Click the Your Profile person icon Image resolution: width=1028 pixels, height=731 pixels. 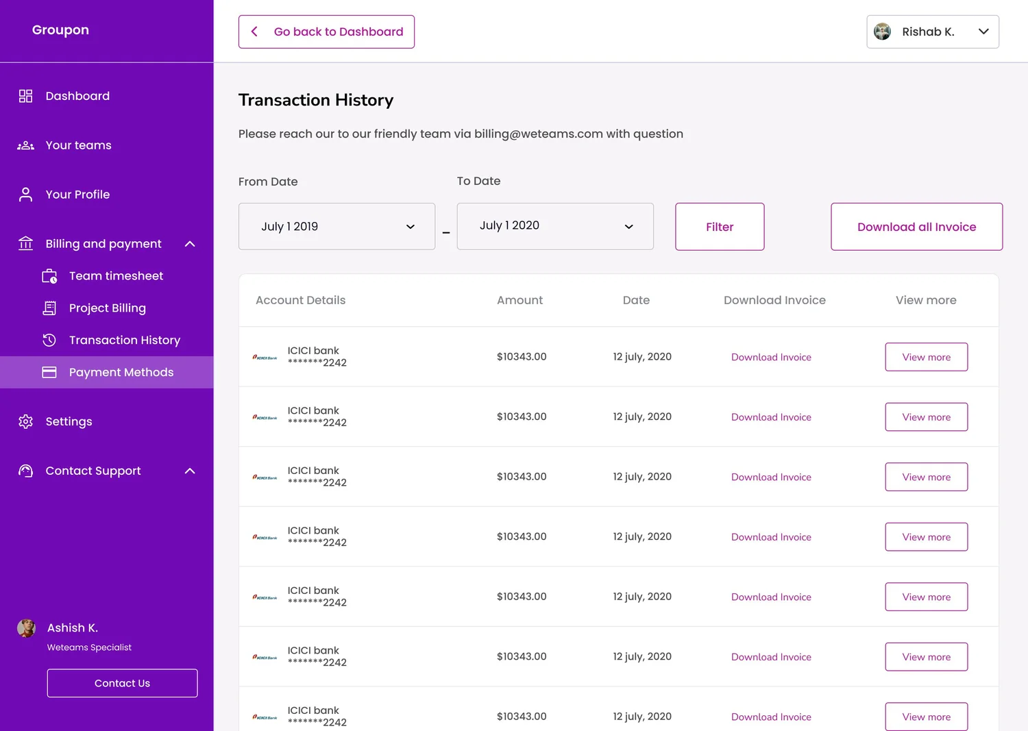pos(25,195)
